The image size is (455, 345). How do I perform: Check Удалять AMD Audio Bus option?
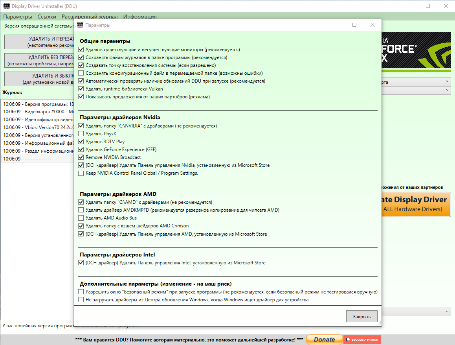tap(81, 218)
